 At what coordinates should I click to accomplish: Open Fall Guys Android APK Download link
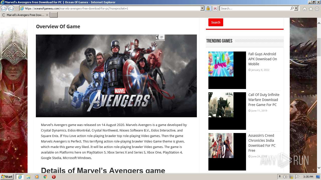(x=263, y=59)
